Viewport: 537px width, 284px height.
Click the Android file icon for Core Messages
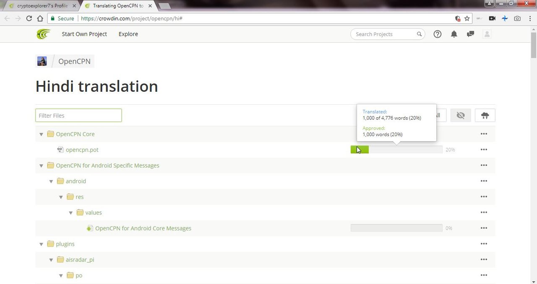pyautogui.click(x=90, y=228)
